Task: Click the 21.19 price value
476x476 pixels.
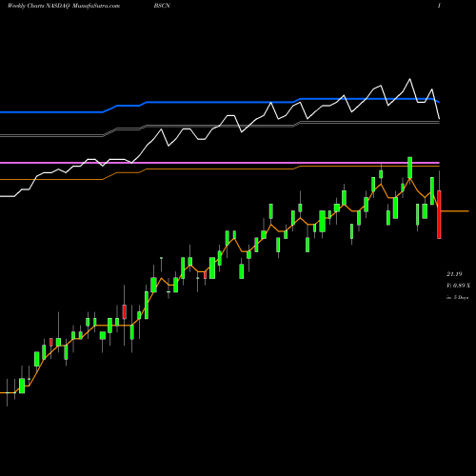Action: 454,274
